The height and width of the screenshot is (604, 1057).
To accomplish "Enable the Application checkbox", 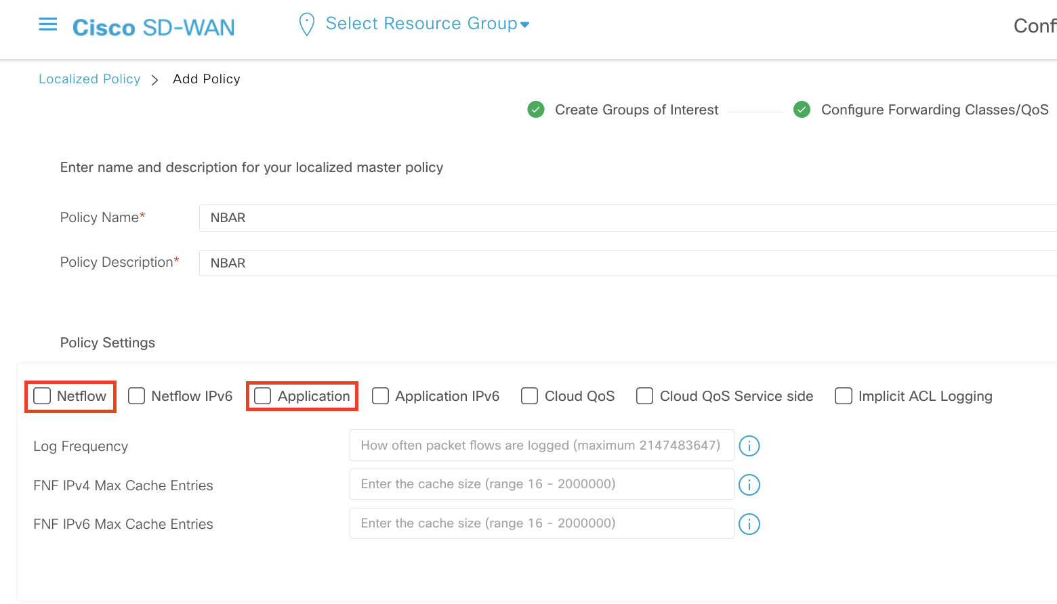I will coord(262,396).
